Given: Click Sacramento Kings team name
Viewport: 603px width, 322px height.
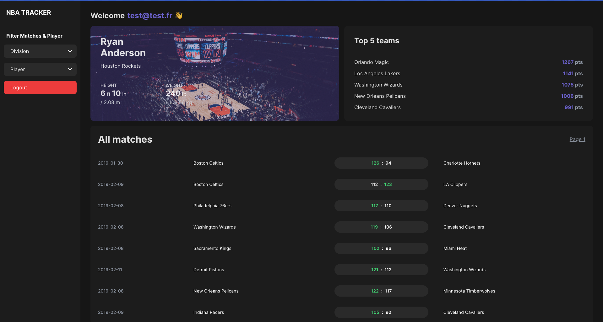Looking at the screenshot, I should (212, 248).
